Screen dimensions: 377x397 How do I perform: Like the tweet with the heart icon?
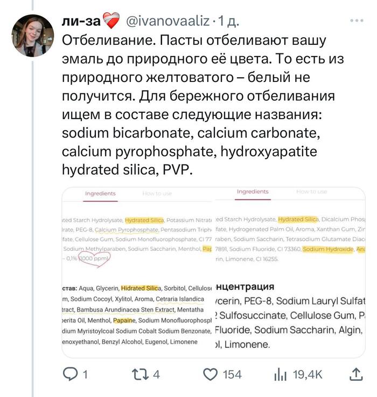tap(211, 374)
